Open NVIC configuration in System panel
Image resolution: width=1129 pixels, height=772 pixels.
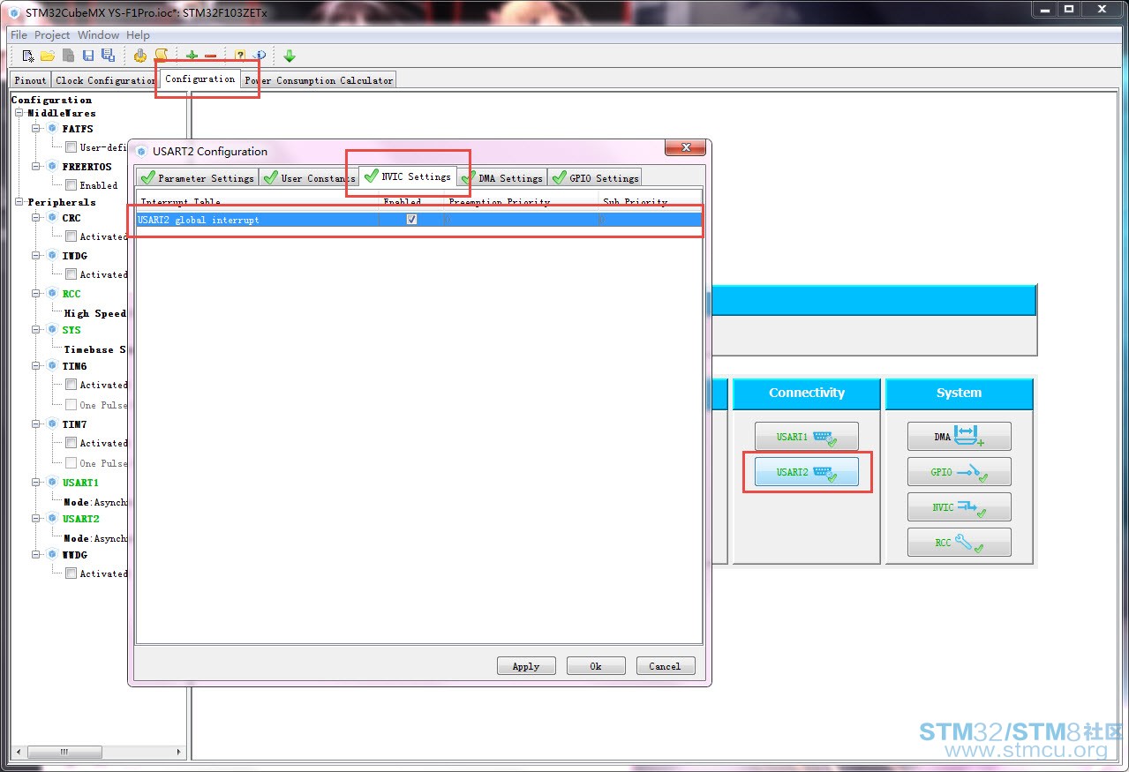(959, 506)
